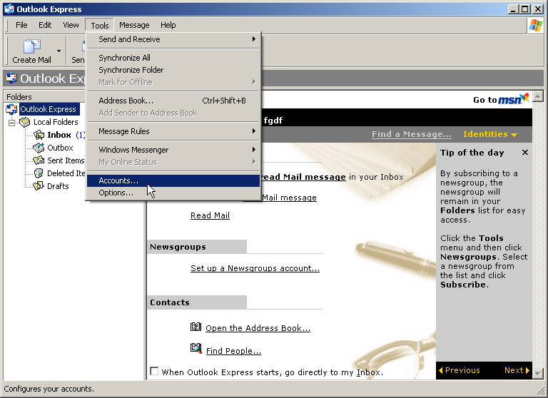
Task: Open the Identities dropdown
Action: (490, 134)
